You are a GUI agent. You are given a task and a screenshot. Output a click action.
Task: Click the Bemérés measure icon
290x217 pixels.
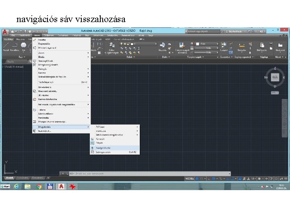(242, 47)
